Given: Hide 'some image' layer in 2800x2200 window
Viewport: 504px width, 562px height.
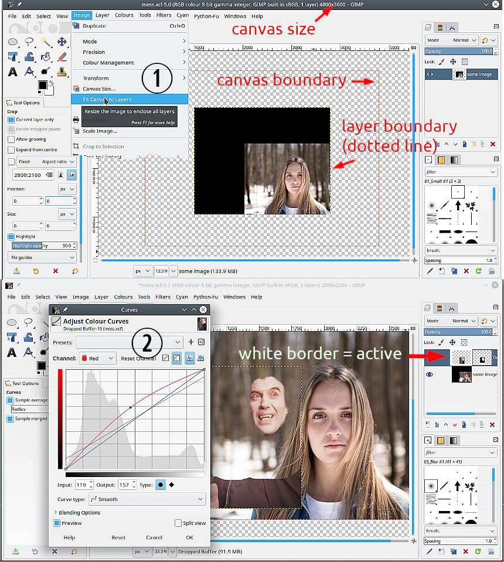Looking at the screenshot, I should (x=430, y=374).
